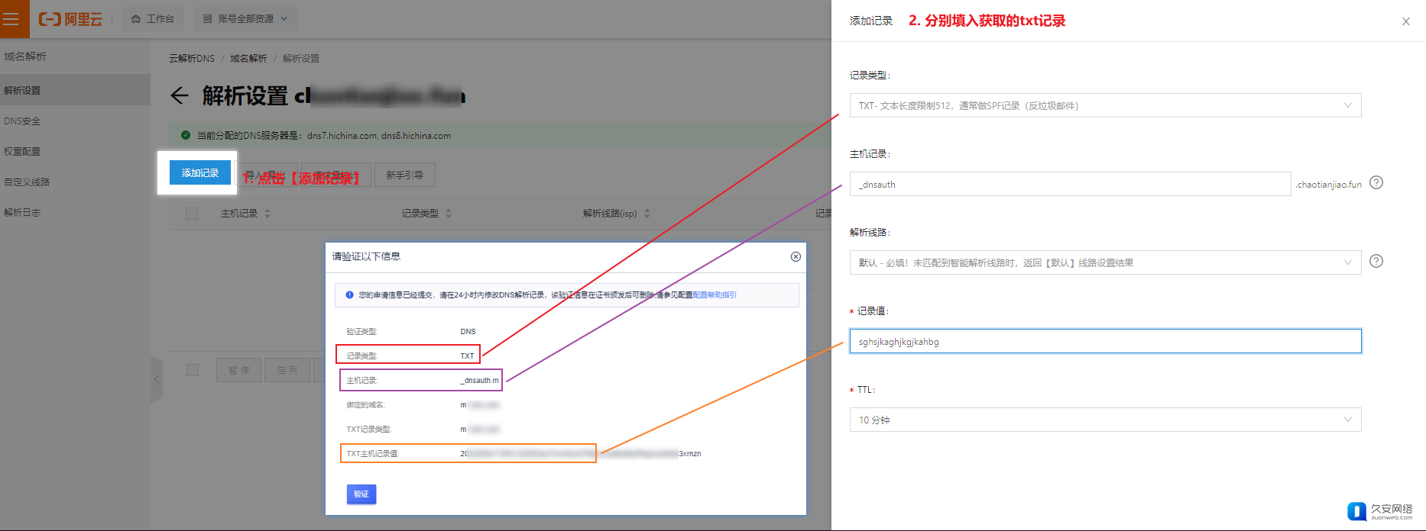Close the 添加记录 side panel

click(x=1405, y=21)
